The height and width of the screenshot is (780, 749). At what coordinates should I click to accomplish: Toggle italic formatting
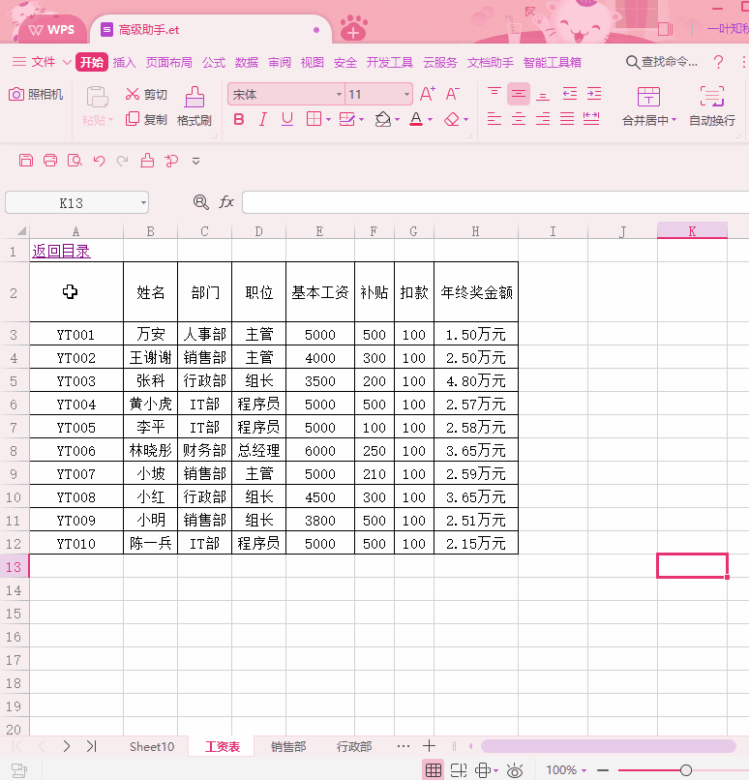point(263,119)
